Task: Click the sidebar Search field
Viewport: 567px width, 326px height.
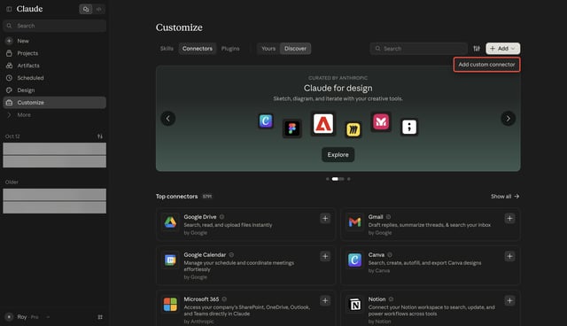Action: pyautogui.click(x=55, y=26)
